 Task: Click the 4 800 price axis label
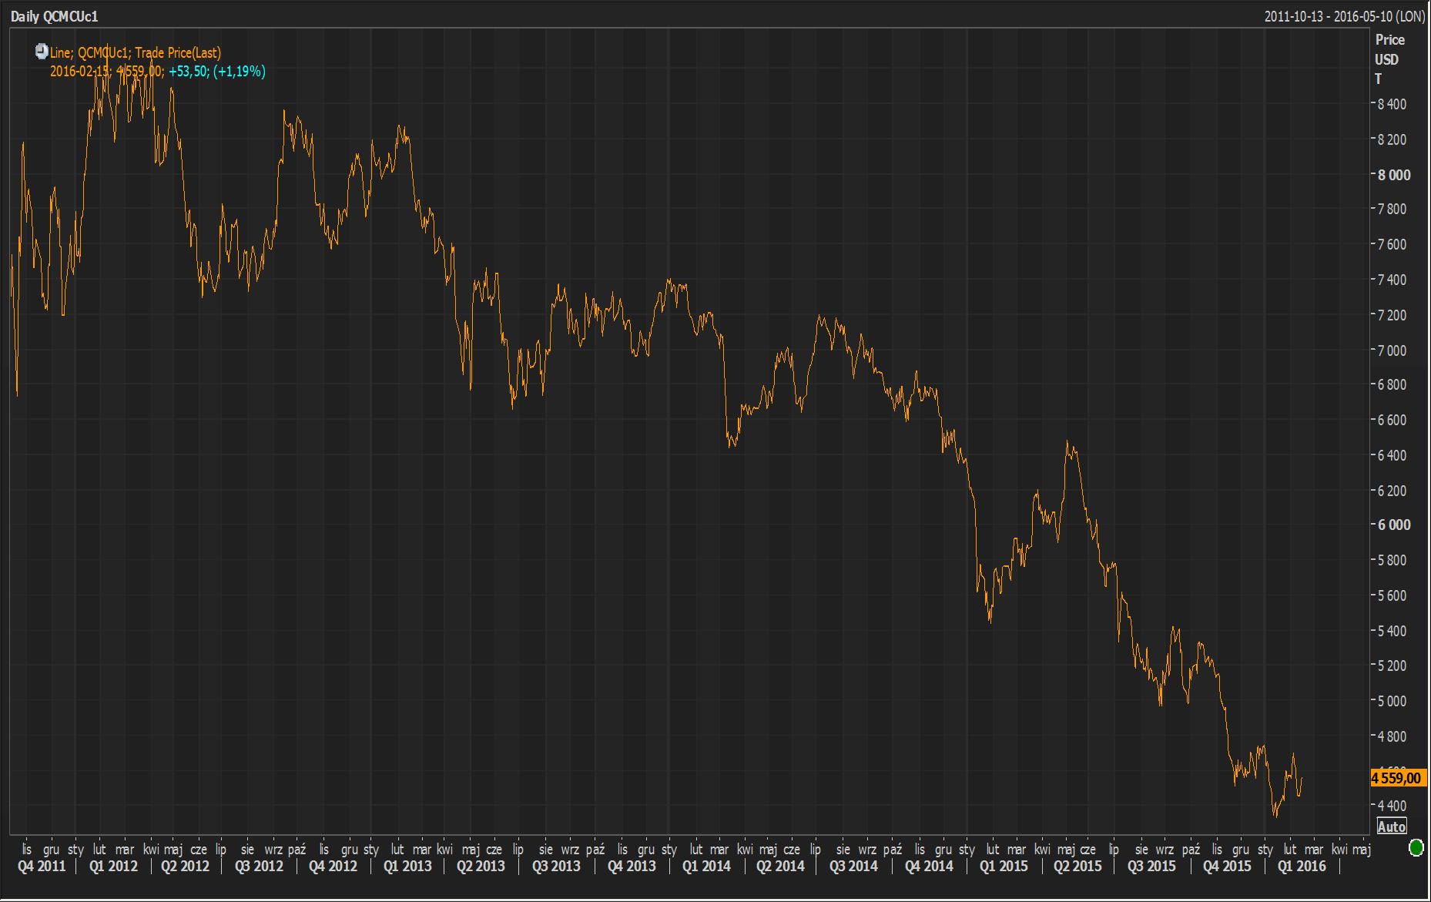(x=1392, y=736)
